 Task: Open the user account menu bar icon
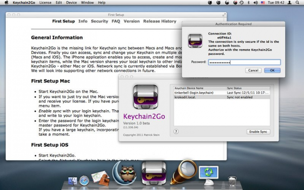289,2
